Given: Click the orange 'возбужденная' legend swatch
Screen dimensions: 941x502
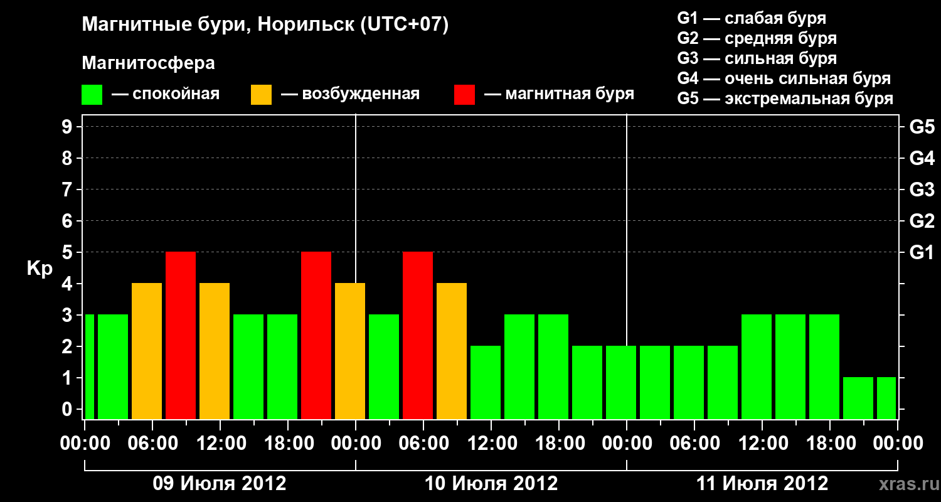Looking at the screenshot, I should pos(261,95).
